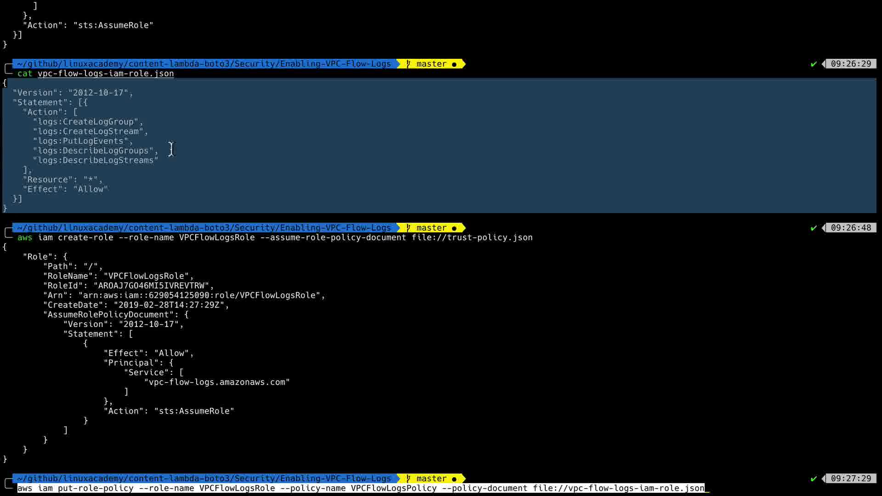This screenshot has height=496, width=882.
Task: Click the 09:26:48 timestamp badge
Action: tap(850, 228)
